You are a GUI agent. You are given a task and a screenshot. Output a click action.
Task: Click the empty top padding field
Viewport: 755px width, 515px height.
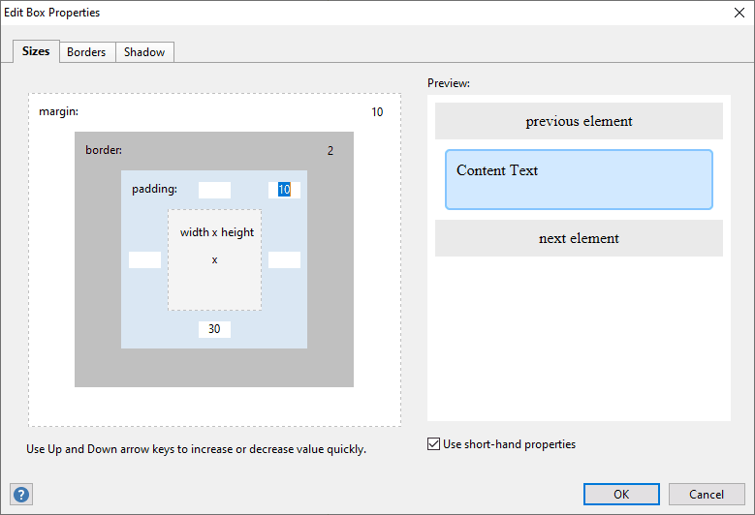(x=214, y=190)
